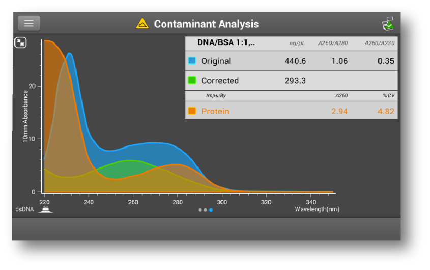Open the Protein impurity link
This screenshot has width=430, height=270.
coord(215,111)
